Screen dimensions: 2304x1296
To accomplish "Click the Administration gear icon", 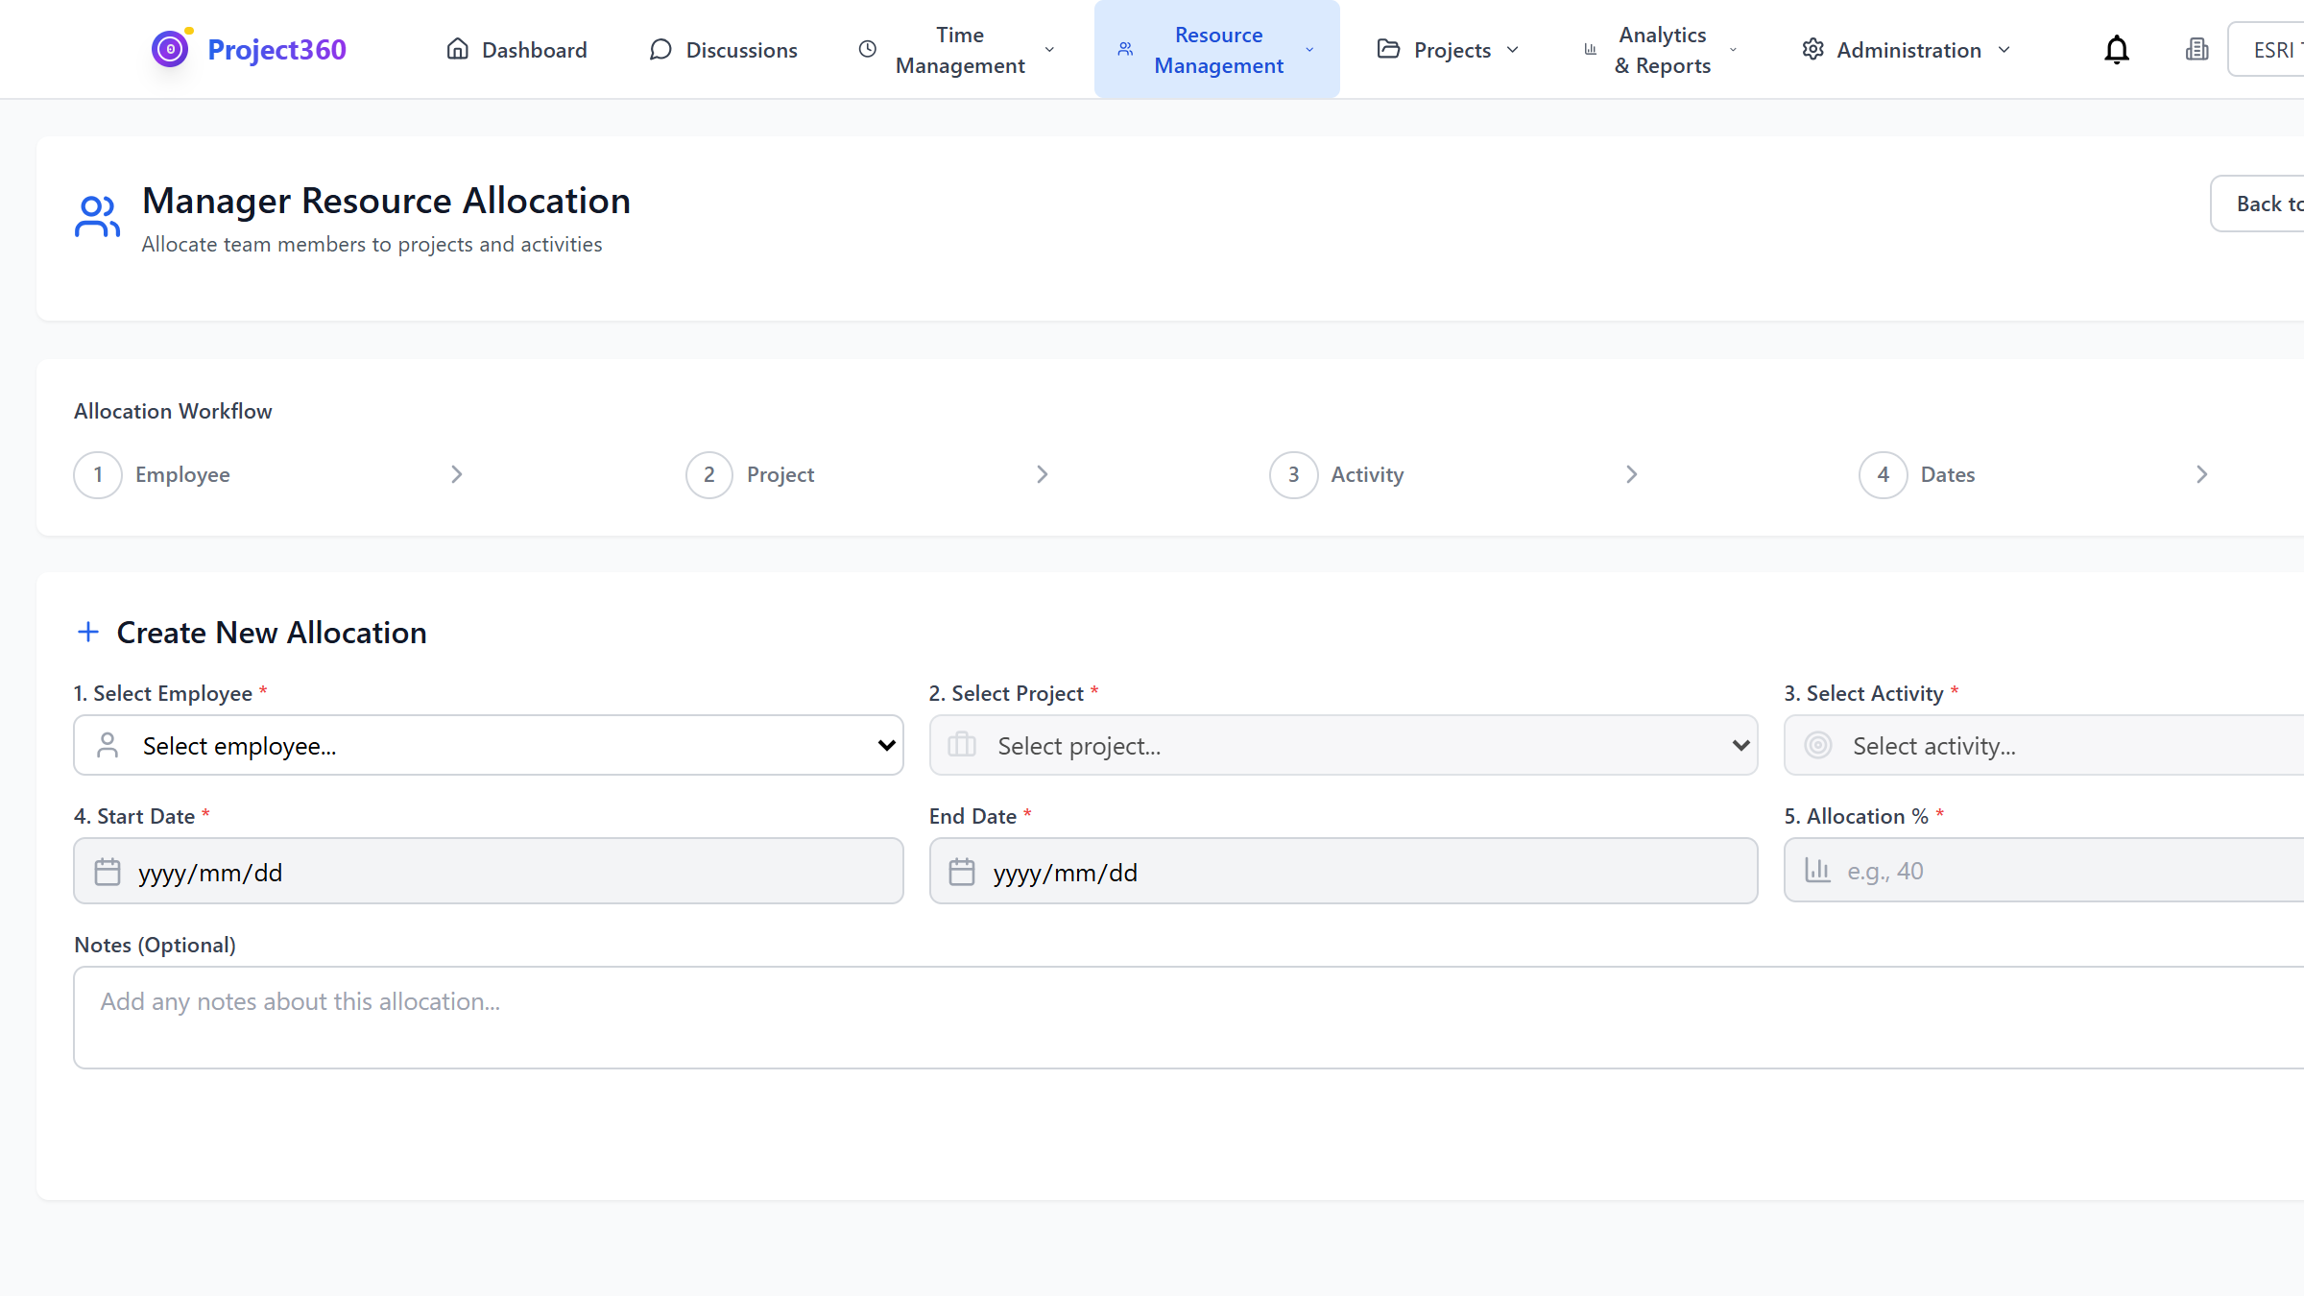I will pos(1812,49).
